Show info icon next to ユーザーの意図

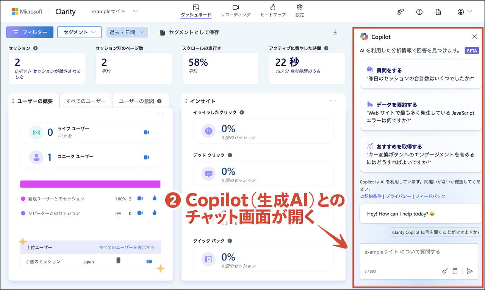click(159, 101)
